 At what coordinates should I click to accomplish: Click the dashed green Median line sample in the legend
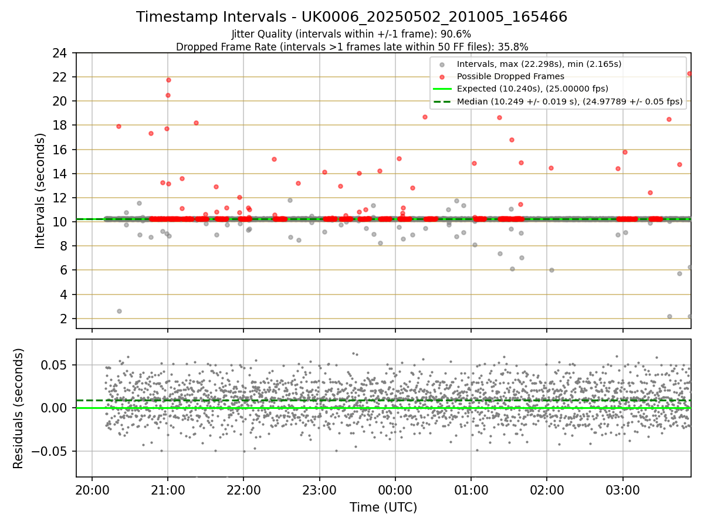coord(442,101)
